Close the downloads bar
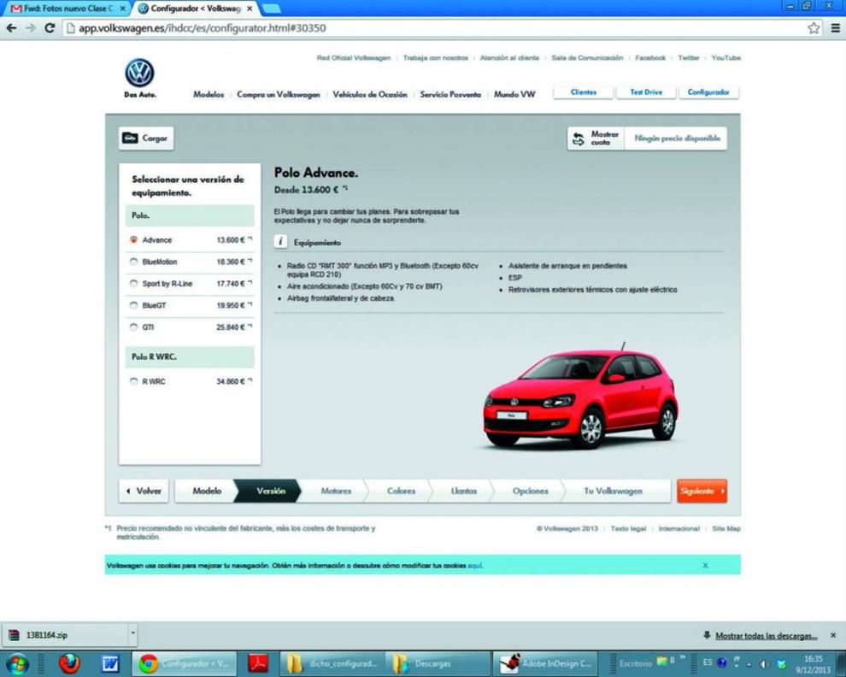 tap(833, 635)
